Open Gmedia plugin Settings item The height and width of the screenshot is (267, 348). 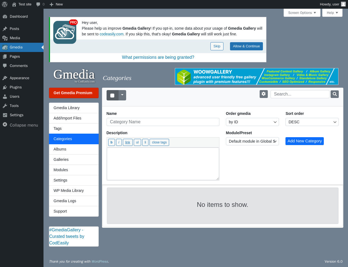(x=74, y=180)
